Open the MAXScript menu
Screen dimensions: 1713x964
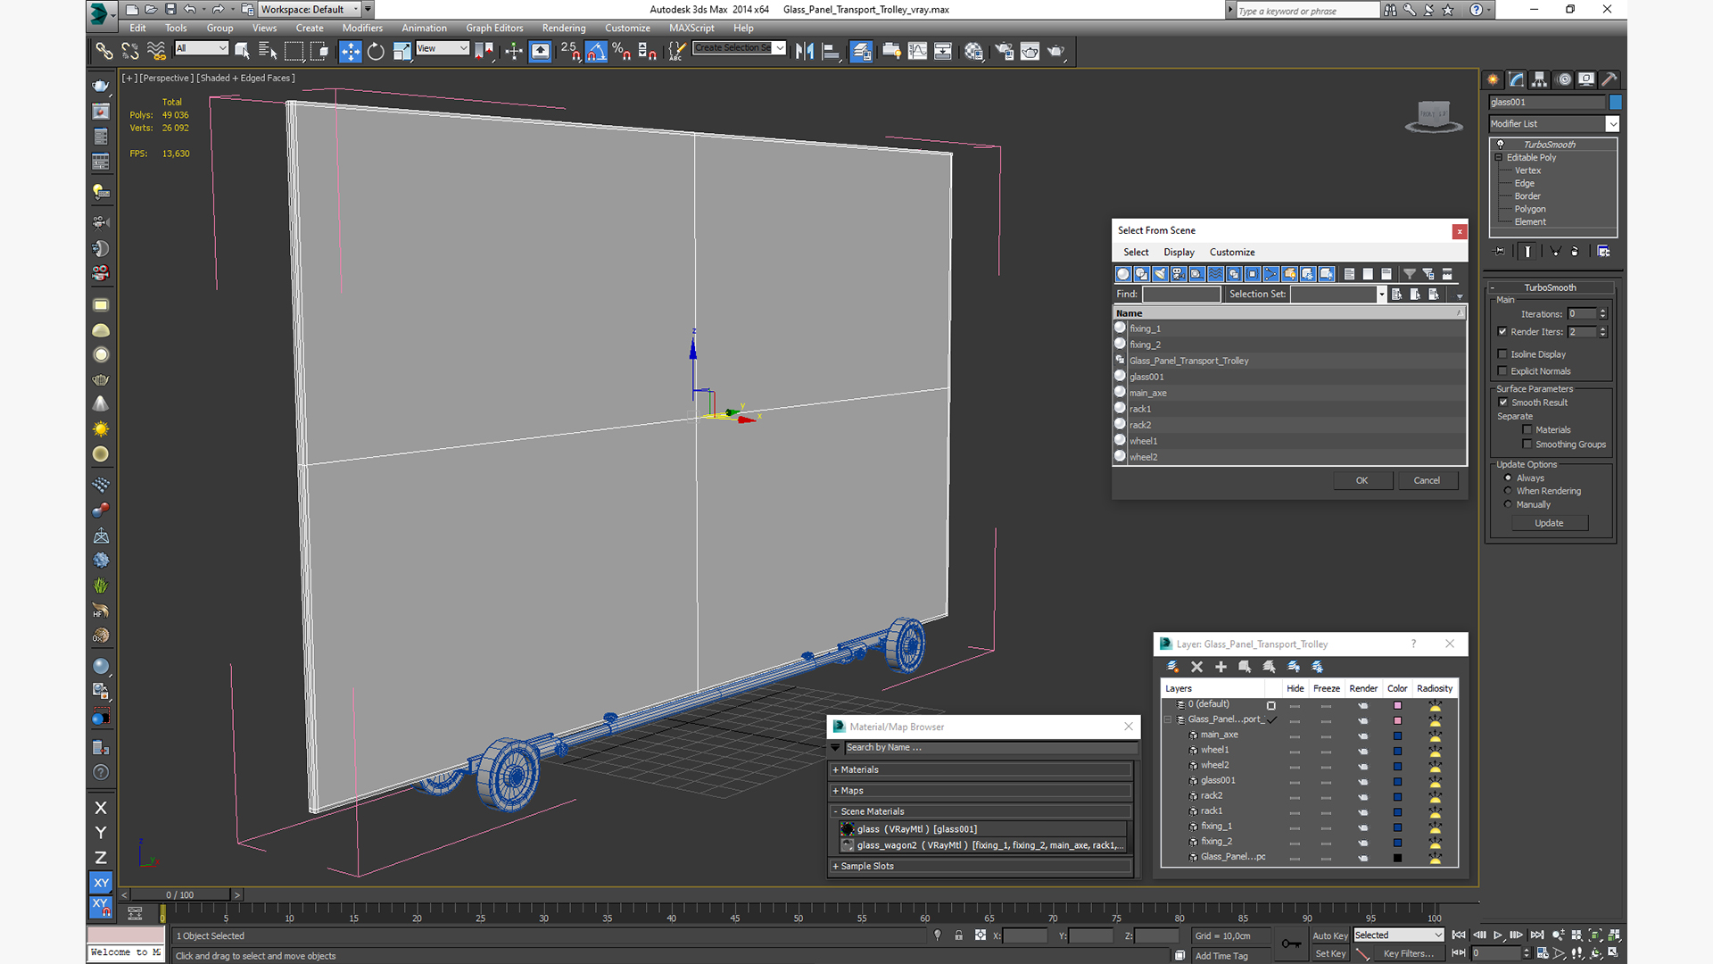[691, 29]
